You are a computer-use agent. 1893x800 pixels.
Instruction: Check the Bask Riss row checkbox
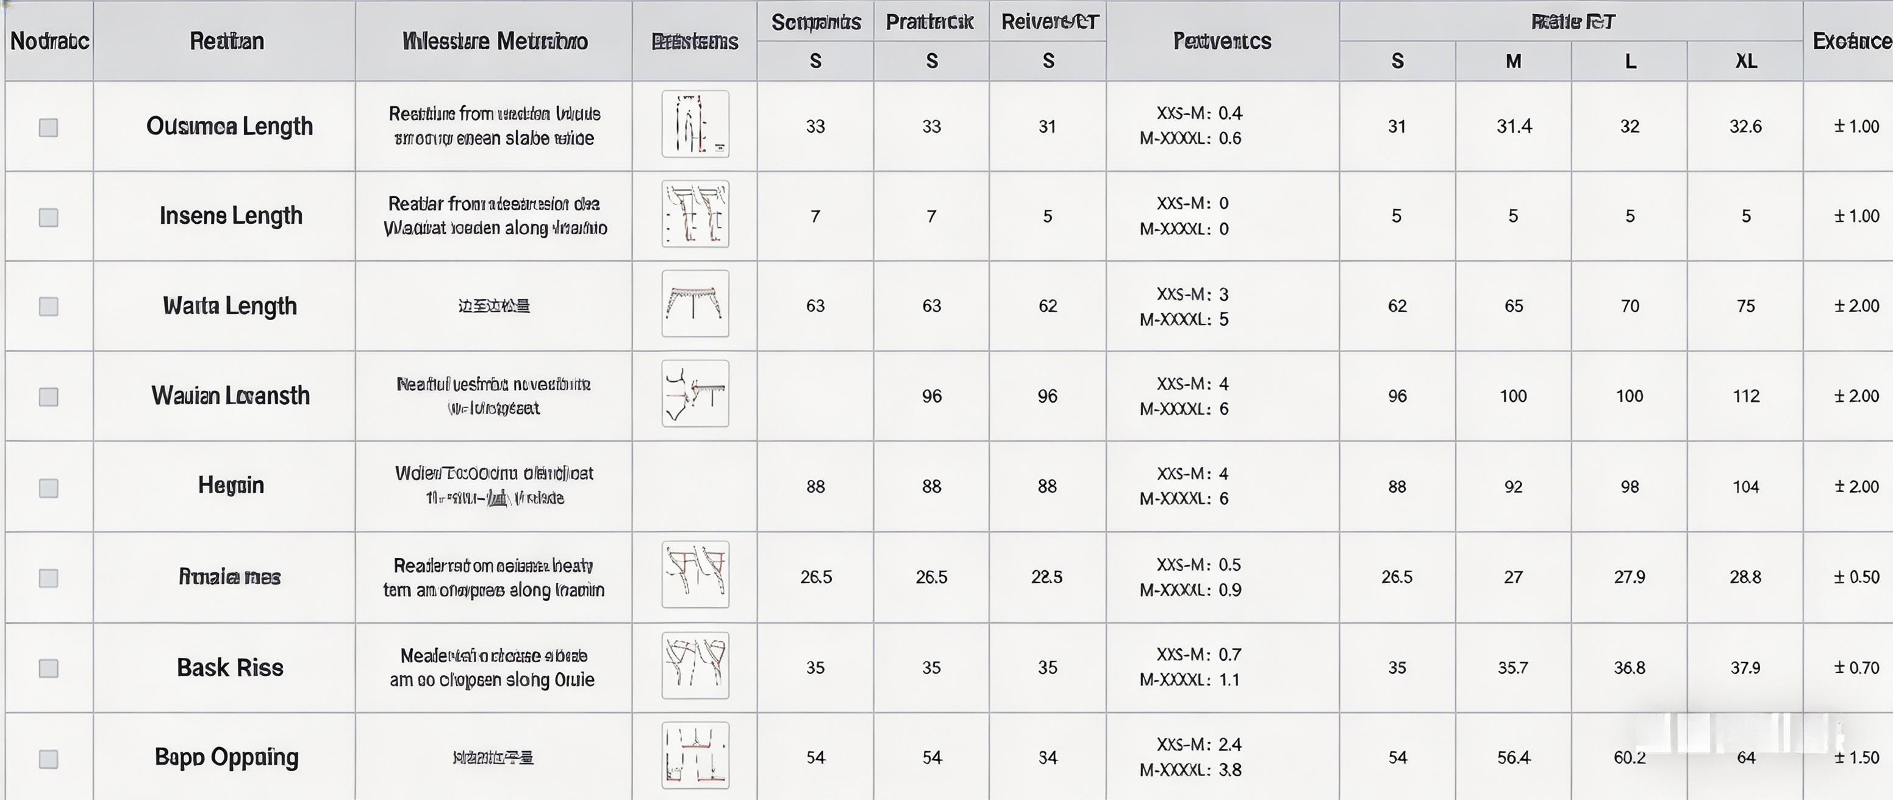click(x=49, y=668)
